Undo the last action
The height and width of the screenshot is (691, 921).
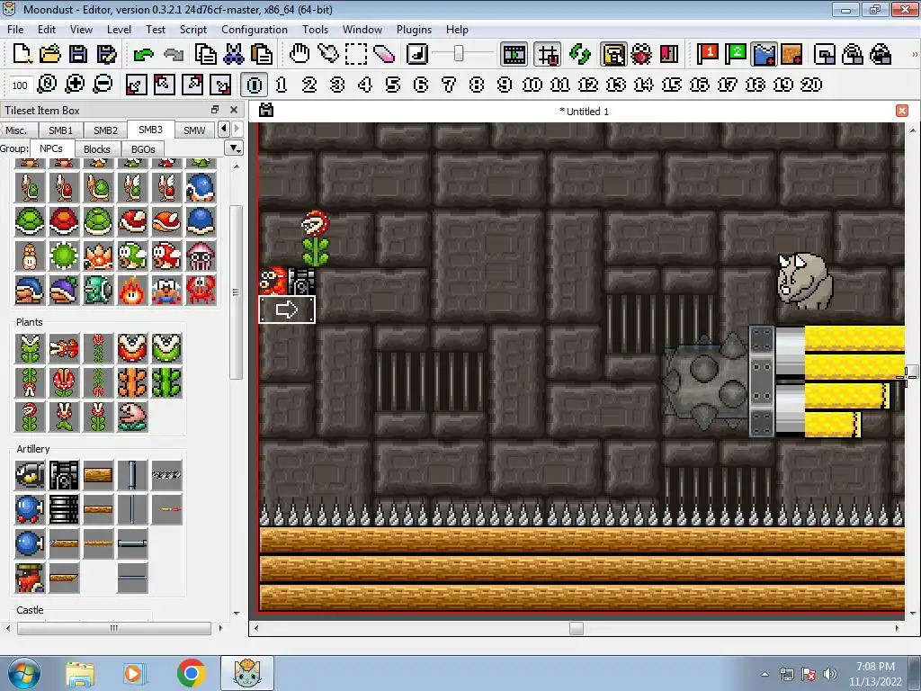143,55
